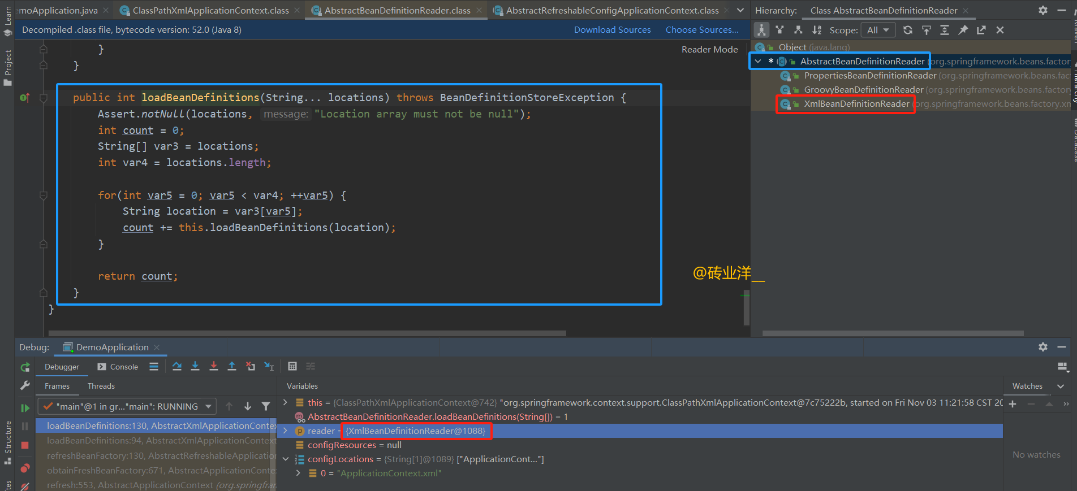Viewport: 1077px width, 491px height.
Task: Select PropertiesBeanDefinitionReader in the hierarchy tree
Action: (870, 76)
